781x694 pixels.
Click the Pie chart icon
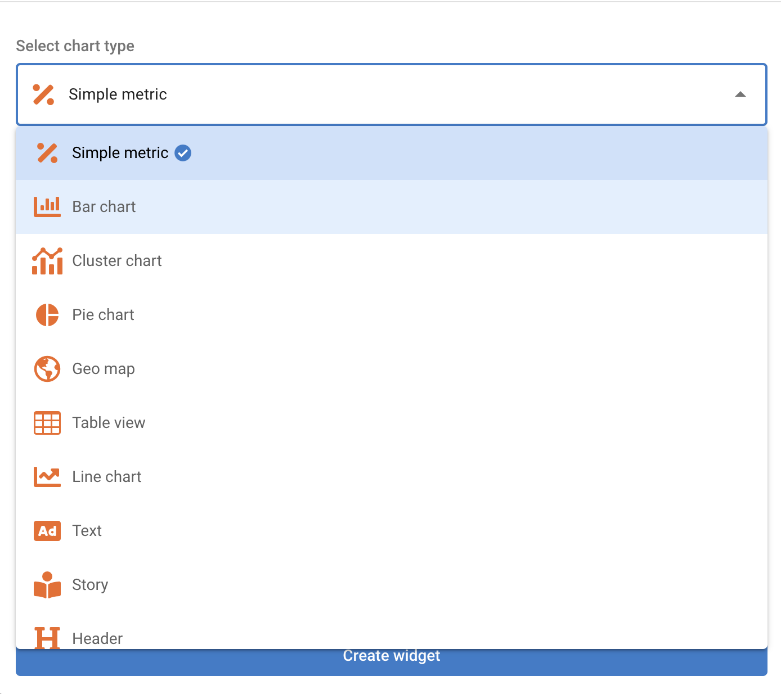click(x=47, y=315)
